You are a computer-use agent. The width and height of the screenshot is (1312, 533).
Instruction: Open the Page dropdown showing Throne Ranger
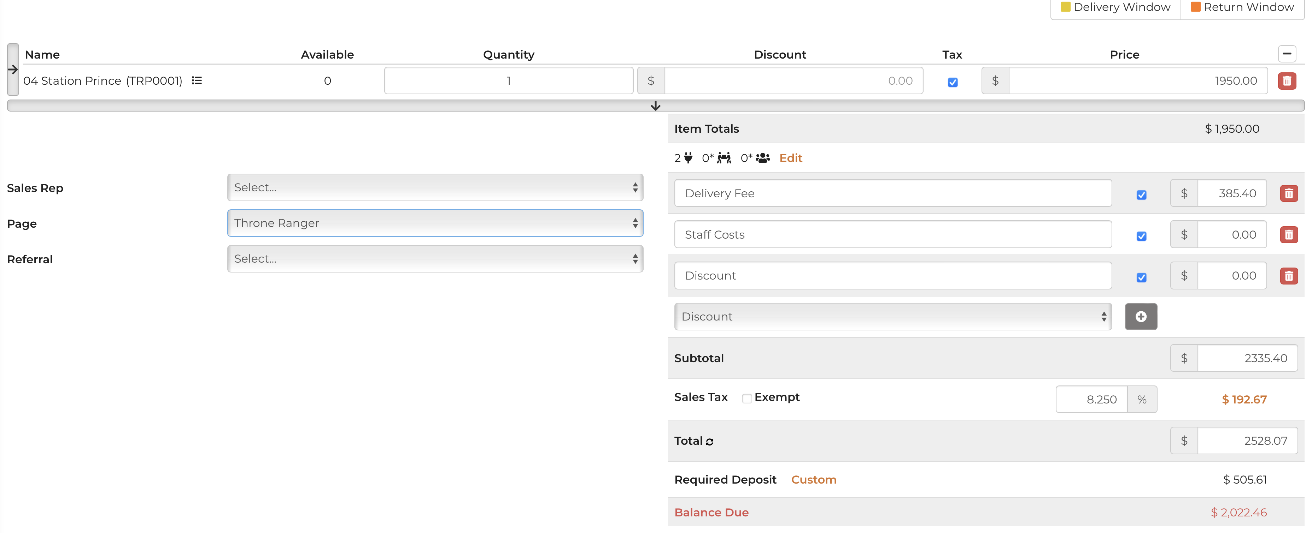tap(435, 223)
